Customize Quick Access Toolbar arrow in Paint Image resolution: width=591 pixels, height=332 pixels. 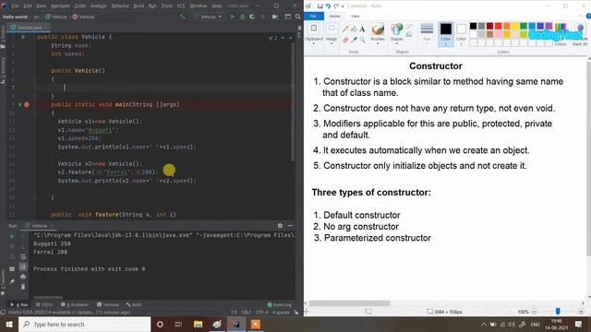coord(343,6)
